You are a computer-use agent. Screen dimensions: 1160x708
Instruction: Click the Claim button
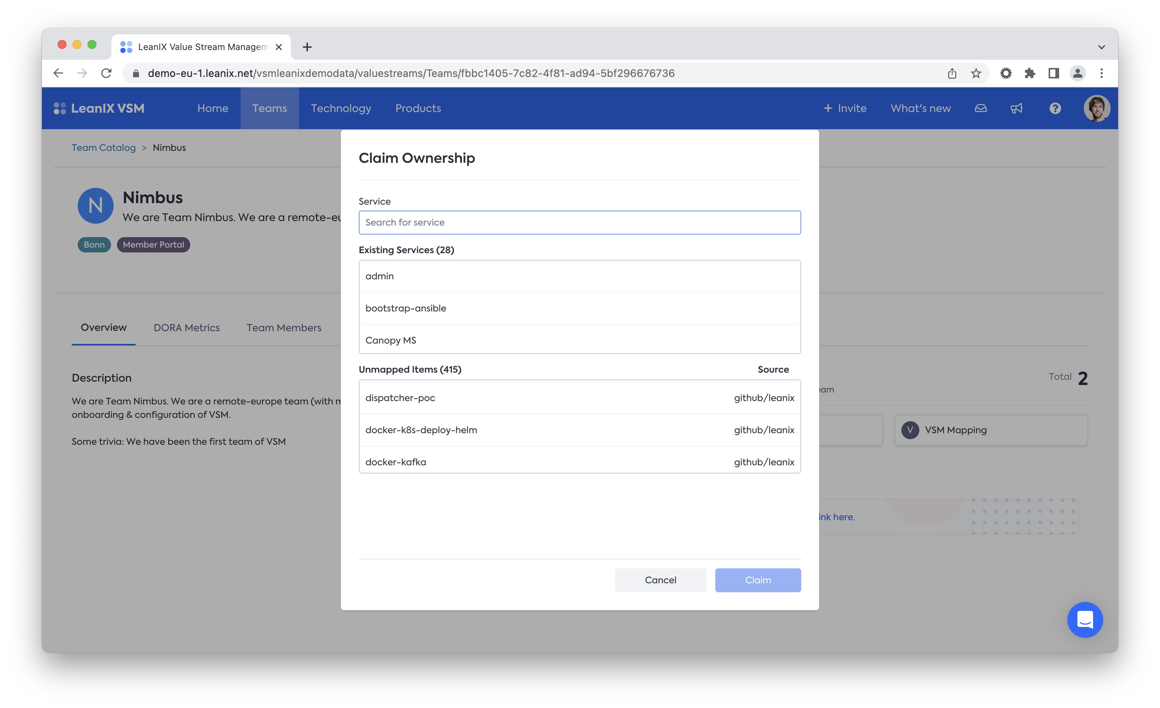tap(758, 580)
